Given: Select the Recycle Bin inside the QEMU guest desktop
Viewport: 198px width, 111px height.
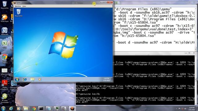Looking at the screenshot, I should click(x=19, y=13).
